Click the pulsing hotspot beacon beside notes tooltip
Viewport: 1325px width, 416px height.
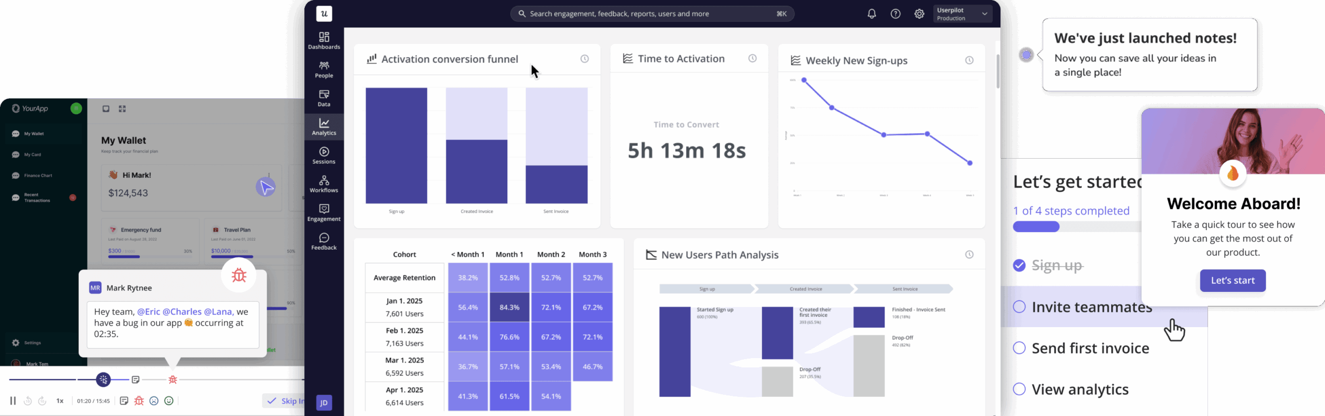1026,55
